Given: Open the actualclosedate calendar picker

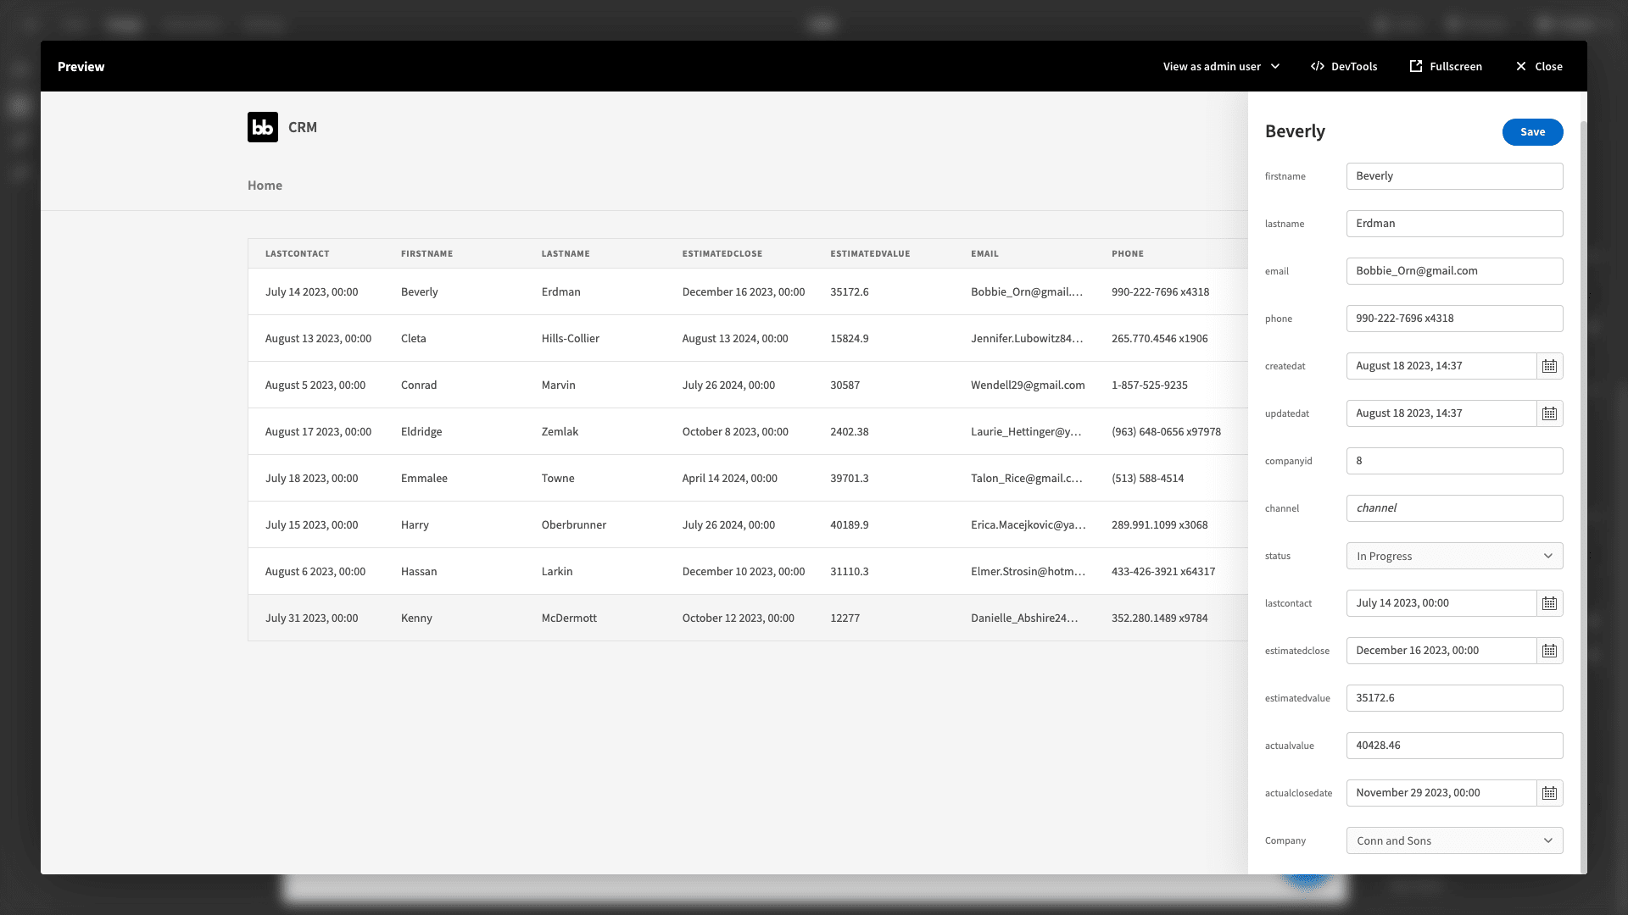Looking at the screenshot, I should pyautogui.click(x=1549, y=793).
